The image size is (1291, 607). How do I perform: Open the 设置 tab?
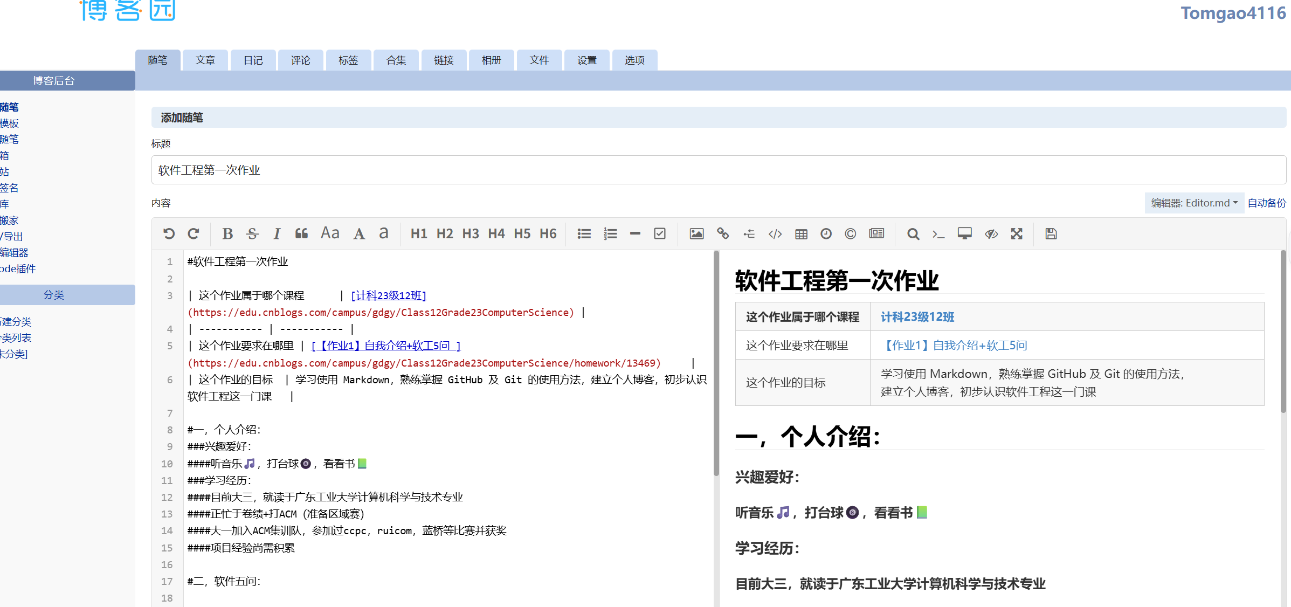[586, 60]
